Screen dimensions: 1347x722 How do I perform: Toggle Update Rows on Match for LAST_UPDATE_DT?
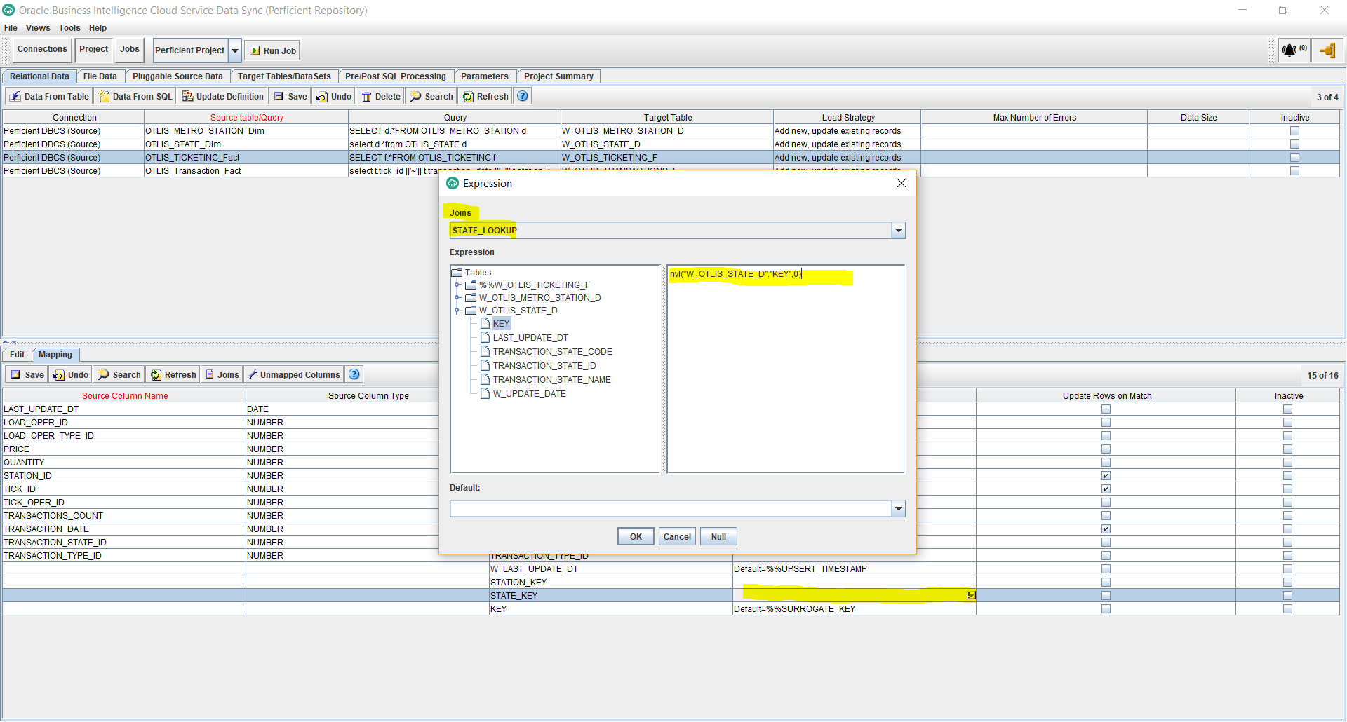[1106, 409]
